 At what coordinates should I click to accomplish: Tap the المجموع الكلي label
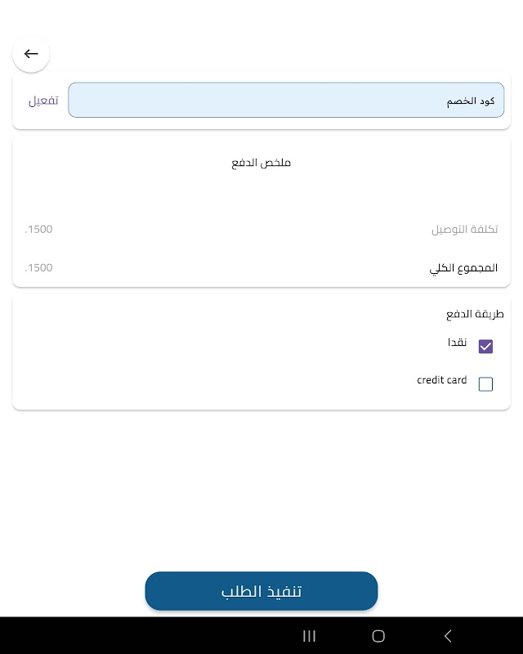[463, 268]
